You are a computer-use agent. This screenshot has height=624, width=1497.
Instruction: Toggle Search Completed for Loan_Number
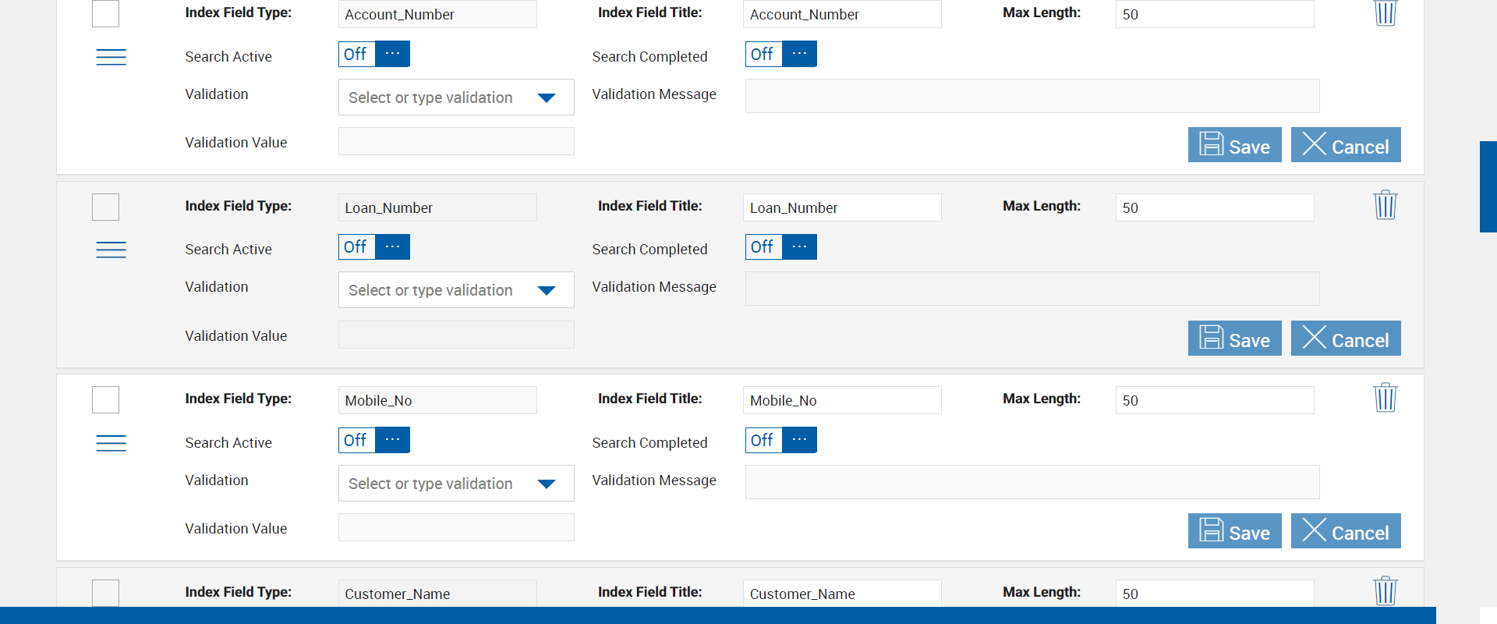click(x=780, y=246)
